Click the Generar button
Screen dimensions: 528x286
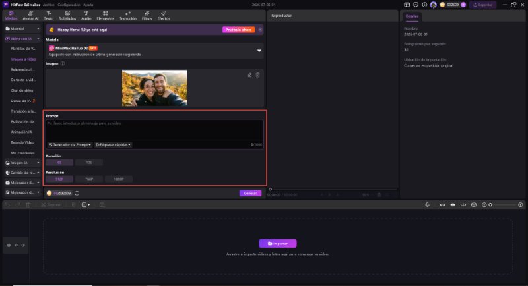click(250, 193)
